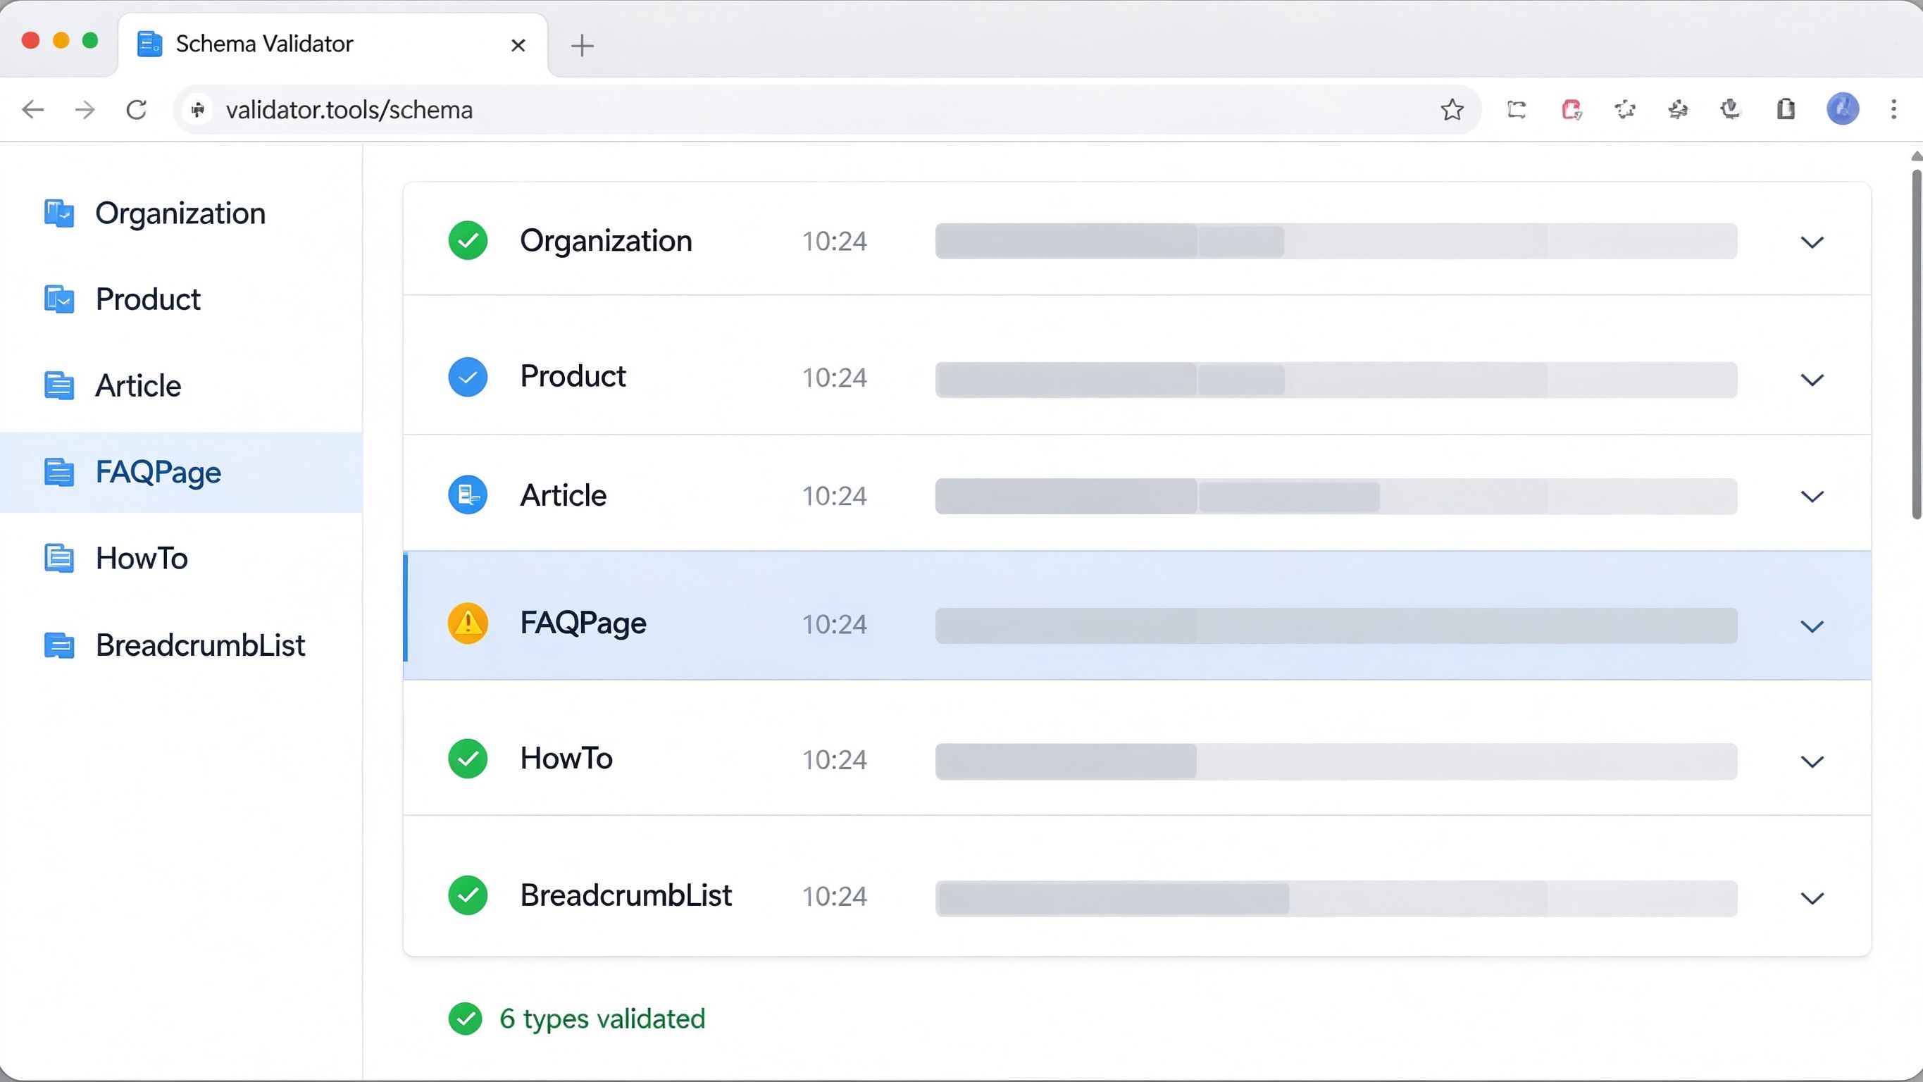The image size is (1923, 1082).
Task: Expand the Article result row
Action: point(1812,497)
